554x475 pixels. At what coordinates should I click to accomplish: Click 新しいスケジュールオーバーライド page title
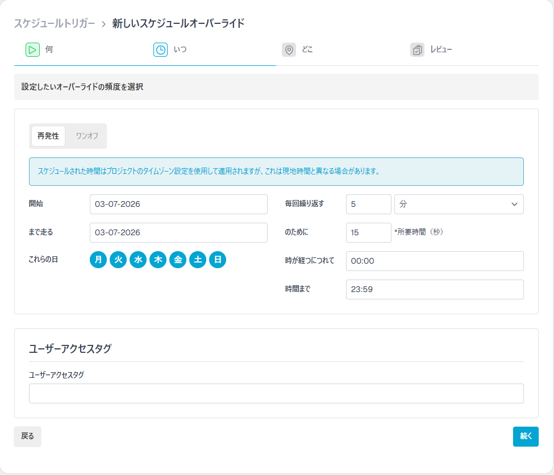(x=178, y=24)
